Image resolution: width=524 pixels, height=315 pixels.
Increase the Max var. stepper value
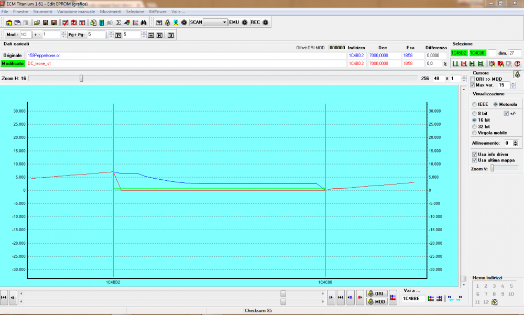click(x=512, y=83)
